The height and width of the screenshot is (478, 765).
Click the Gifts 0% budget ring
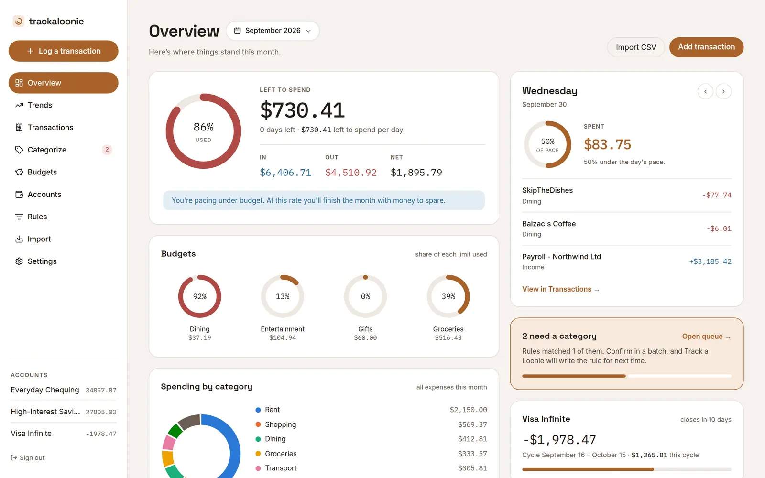(x=365, y=296)
